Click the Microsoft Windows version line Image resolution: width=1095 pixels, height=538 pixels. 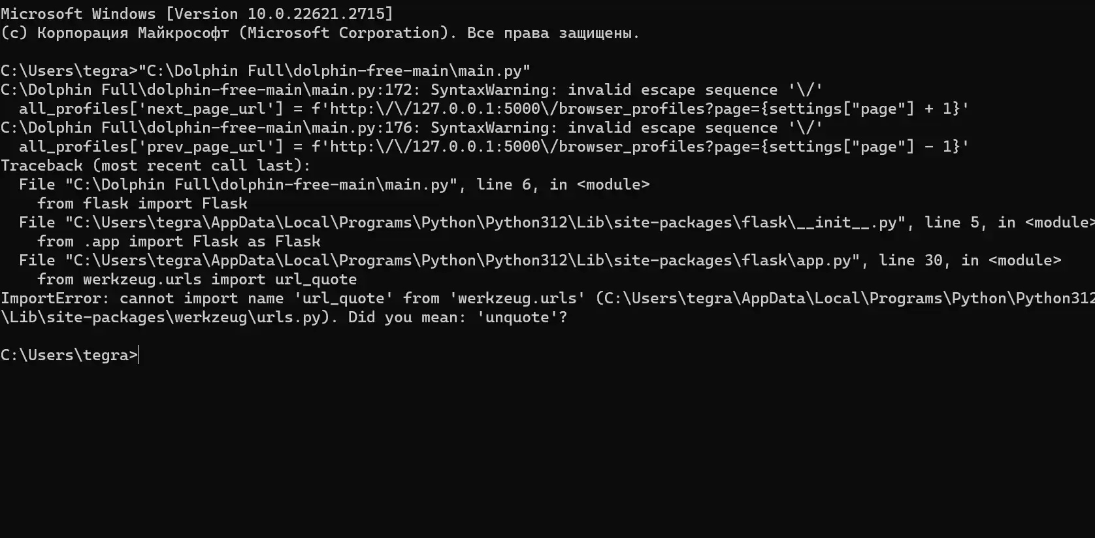197,14
